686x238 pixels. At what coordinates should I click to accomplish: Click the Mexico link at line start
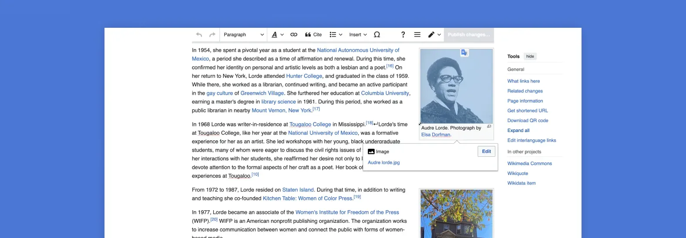pyautogui.click(x=200, y=59)
